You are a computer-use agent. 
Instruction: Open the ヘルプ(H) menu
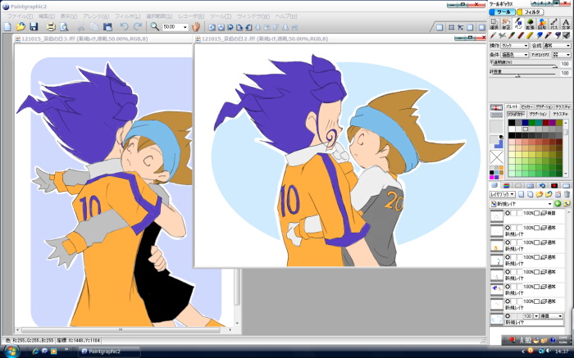click(x=286, y=16)
